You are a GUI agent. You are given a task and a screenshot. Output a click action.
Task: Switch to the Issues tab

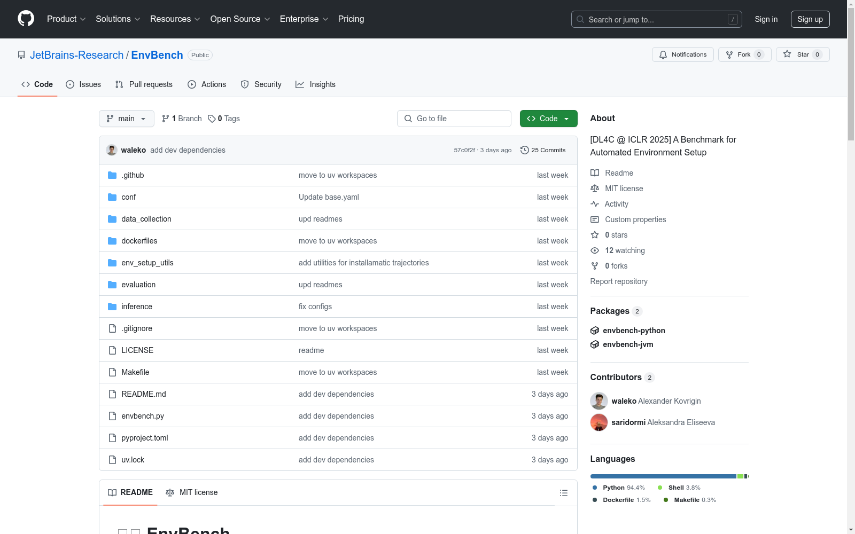click(x=83, y=84)
